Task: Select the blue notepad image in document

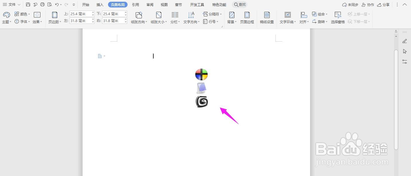Action: click(201, 88)
